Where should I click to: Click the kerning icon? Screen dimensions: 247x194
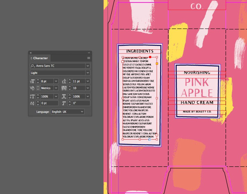click(x=32, y=88)
